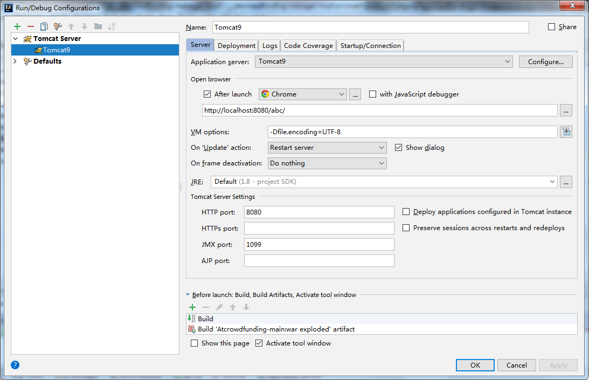This screenshot has width=589, height=380.
Task: Click the Apply button
Action: (558, 365)
